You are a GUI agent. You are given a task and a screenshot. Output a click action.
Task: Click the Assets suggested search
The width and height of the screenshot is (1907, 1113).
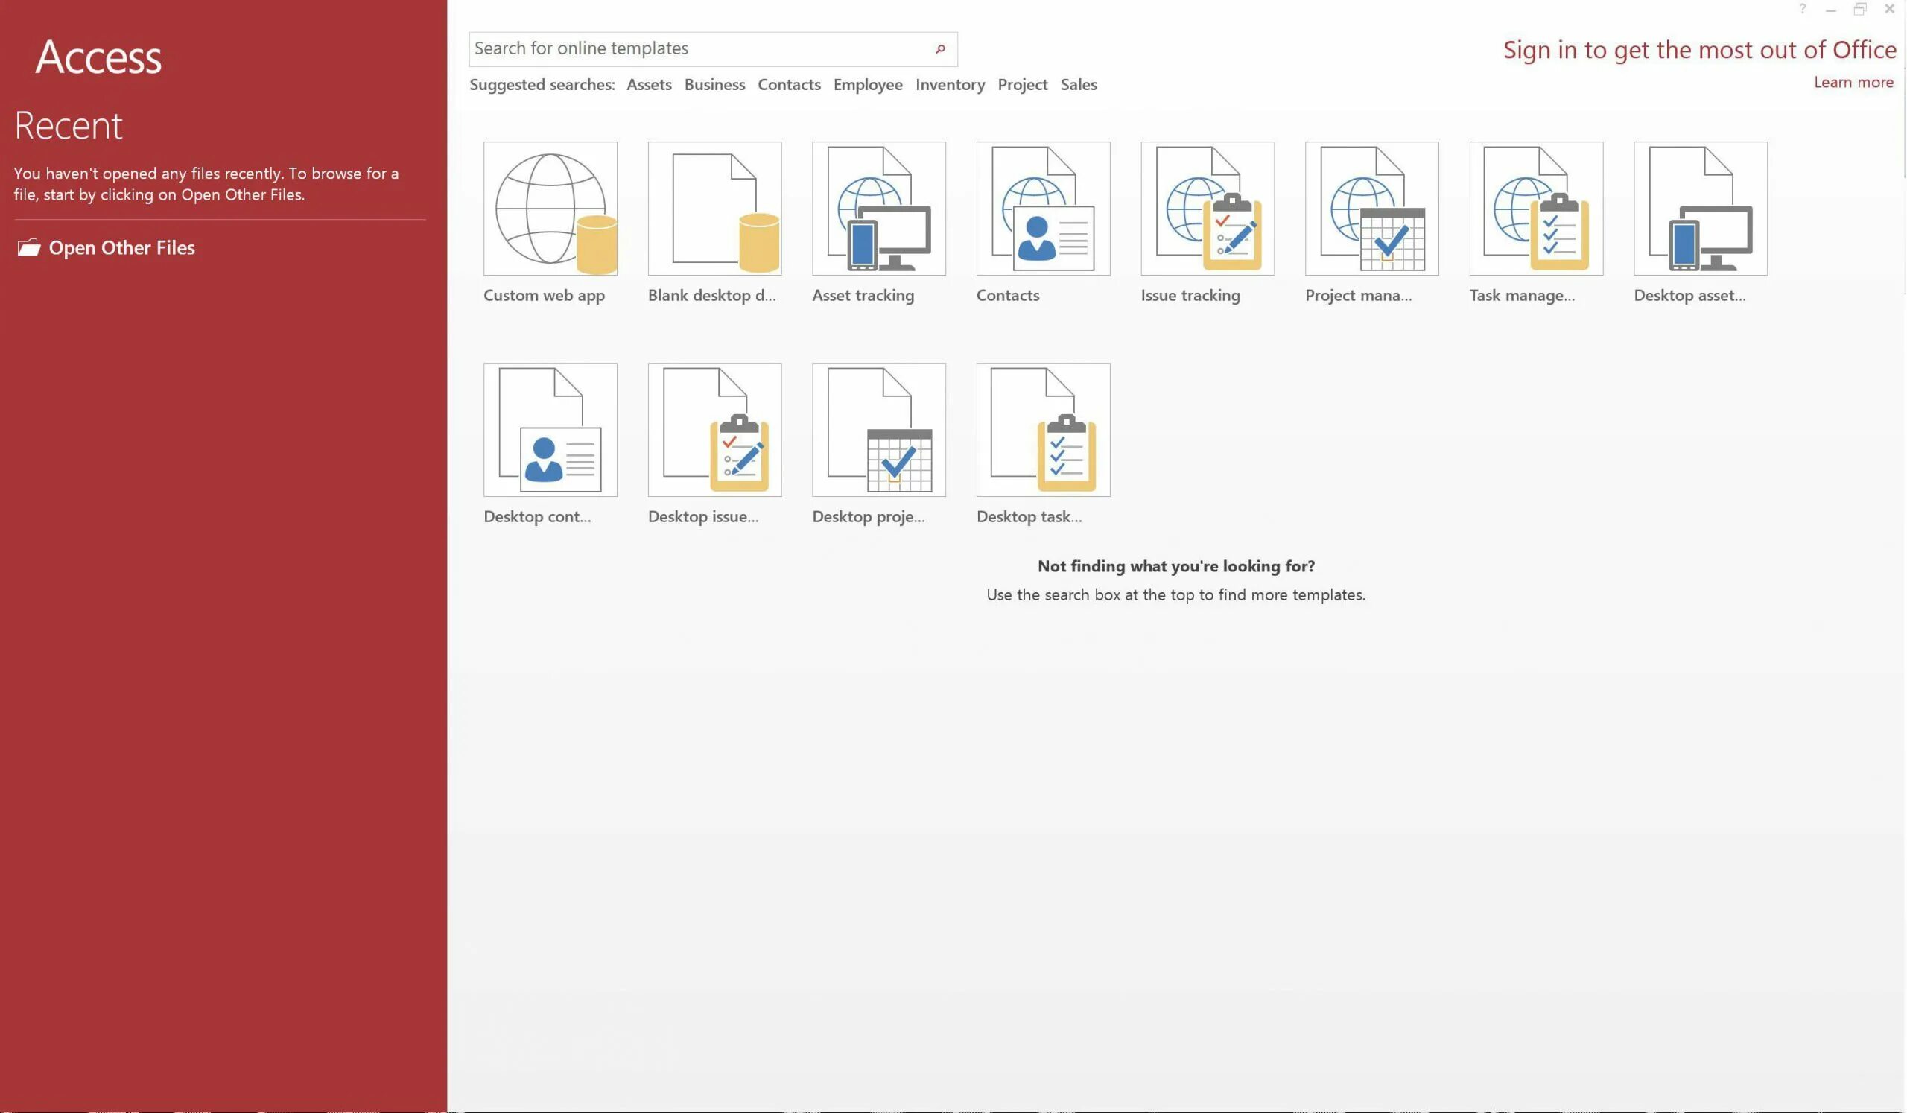(649, 85)
